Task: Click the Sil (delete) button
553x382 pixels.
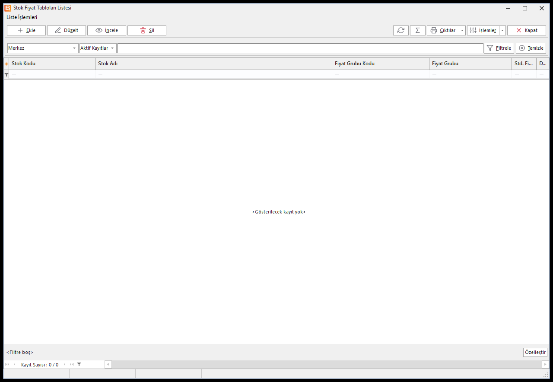Action: (147, 30)
